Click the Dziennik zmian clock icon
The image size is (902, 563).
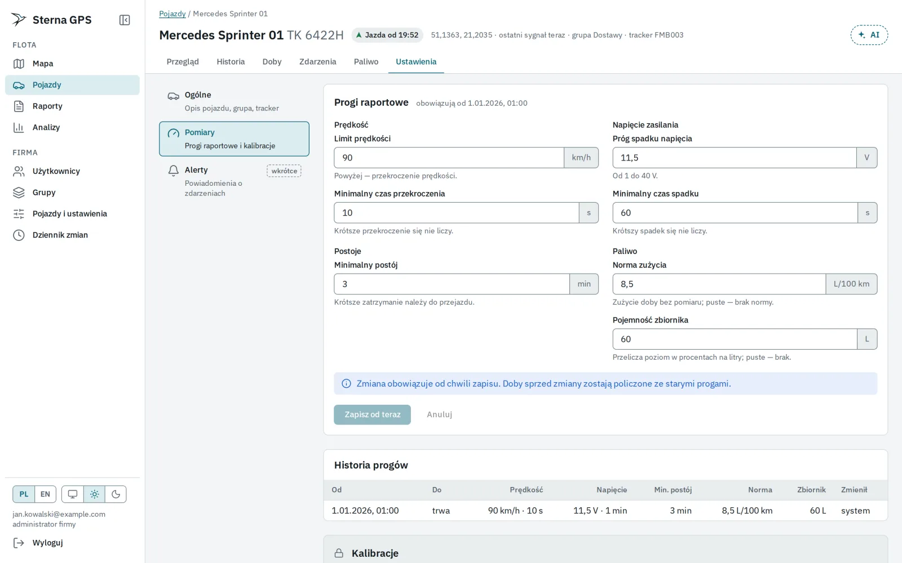pos(19,235)
